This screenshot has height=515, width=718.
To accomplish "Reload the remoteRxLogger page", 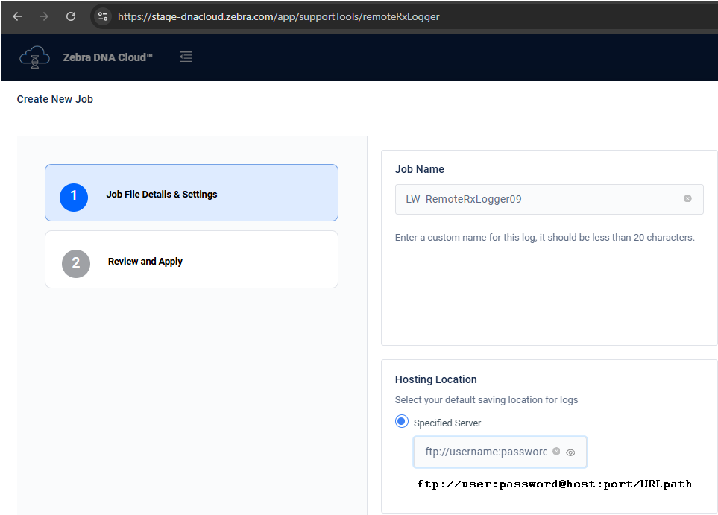I will [x=72, y=16].
